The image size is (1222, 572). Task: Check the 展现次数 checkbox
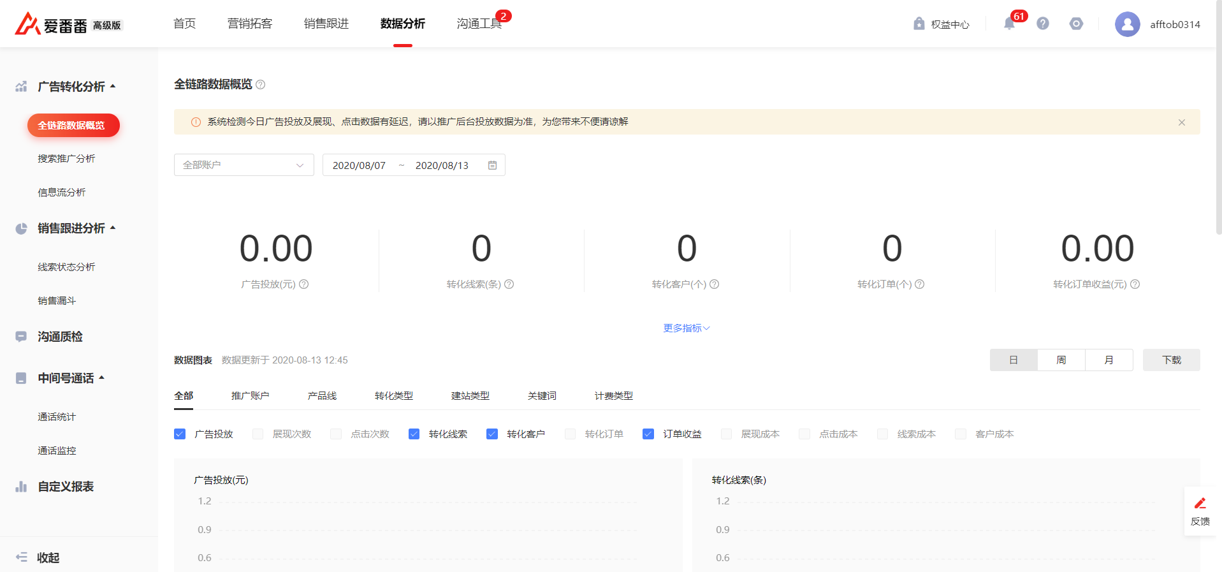(x=258, y=434)
